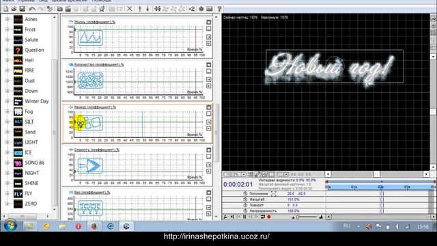
Task: Tick the checkbox beside the Жизнь graph
Action: [208, 29]
